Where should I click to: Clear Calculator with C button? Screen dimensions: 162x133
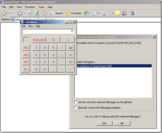click(x=68, y=40)
